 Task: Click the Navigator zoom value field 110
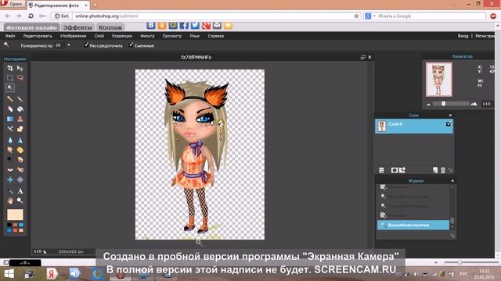click(487, 104)
